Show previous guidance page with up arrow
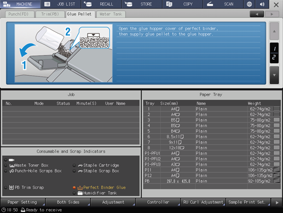This screenshot has width=283, height=213. (274, 31)
